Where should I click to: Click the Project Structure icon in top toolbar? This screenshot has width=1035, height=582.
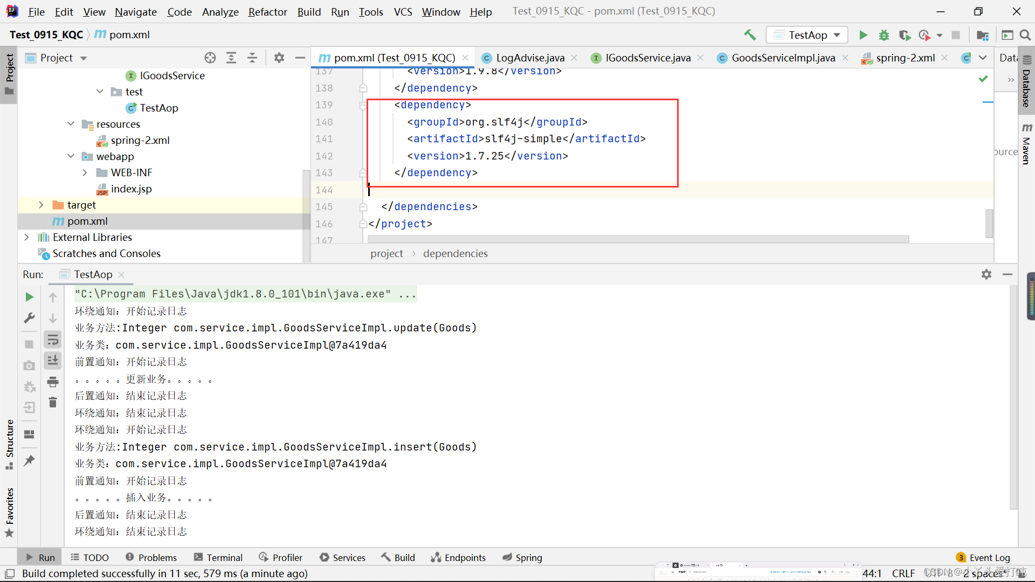(x=983, y=35)
